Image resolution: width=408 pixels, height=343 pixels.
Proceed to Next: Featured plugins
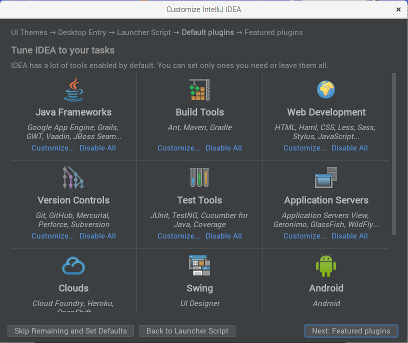click(351, 331)
